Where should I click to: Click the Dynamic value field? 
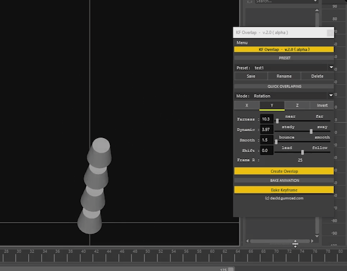267,129
